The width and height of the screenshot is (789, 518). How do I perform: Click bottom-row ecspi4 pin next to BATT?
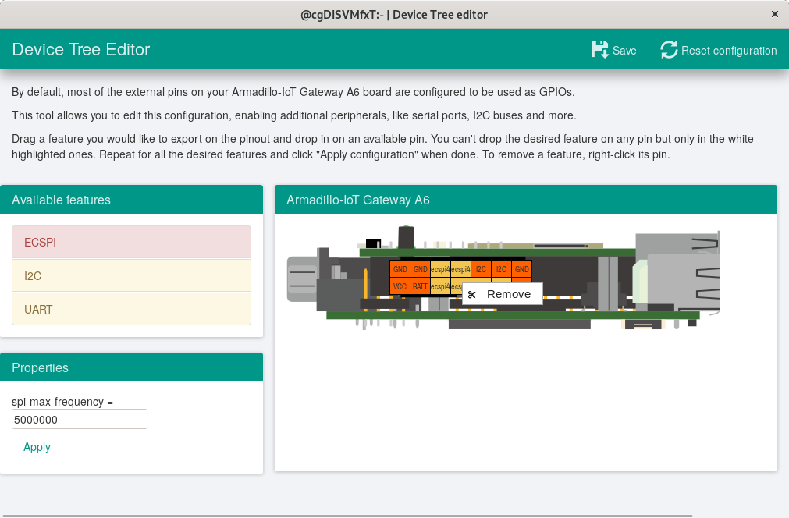click(440, 286)
